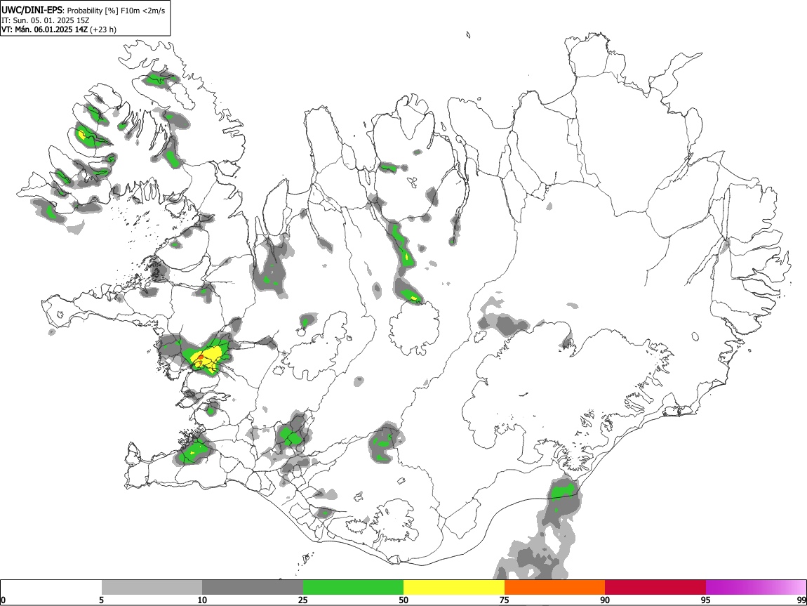This screenshot has width=807, height=606.
Task: Click the 'UWC/DINI-EPS' title text
Action: point(32,11)
